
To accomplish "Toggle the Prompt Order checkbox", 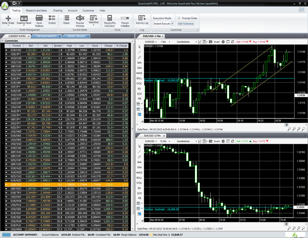I will tap(179, 18).
